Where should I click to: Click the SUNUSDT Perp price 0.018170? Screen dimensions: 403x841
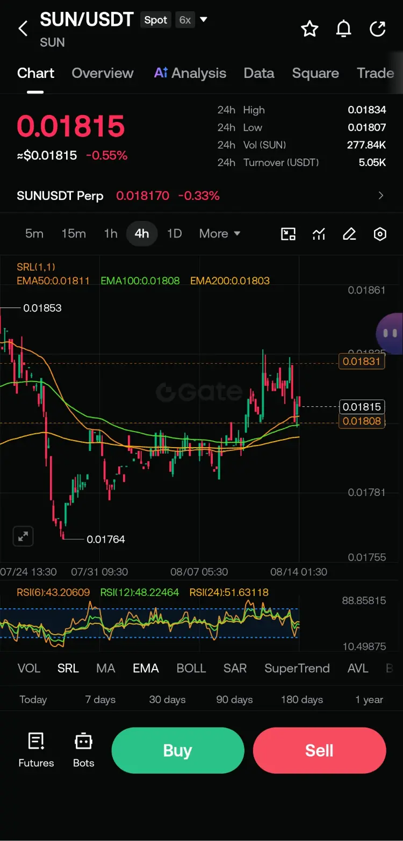coord(143,196)
